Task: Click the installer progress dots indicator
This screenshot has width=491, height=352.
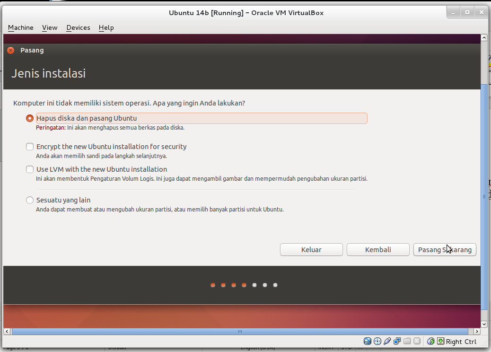Action: tap(244, 285)
